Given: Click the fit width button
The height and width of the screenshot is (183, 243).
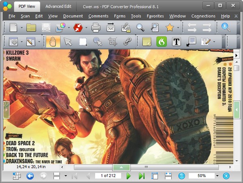Looking at the screenshot, I should coord(168,176).
